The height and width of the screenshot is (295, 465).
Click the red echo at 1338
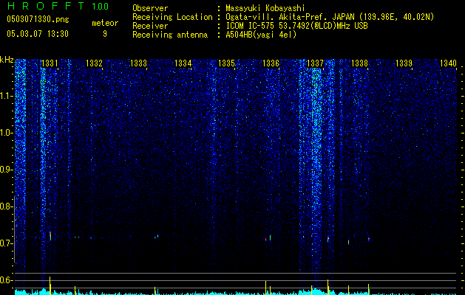click(369, 239)
